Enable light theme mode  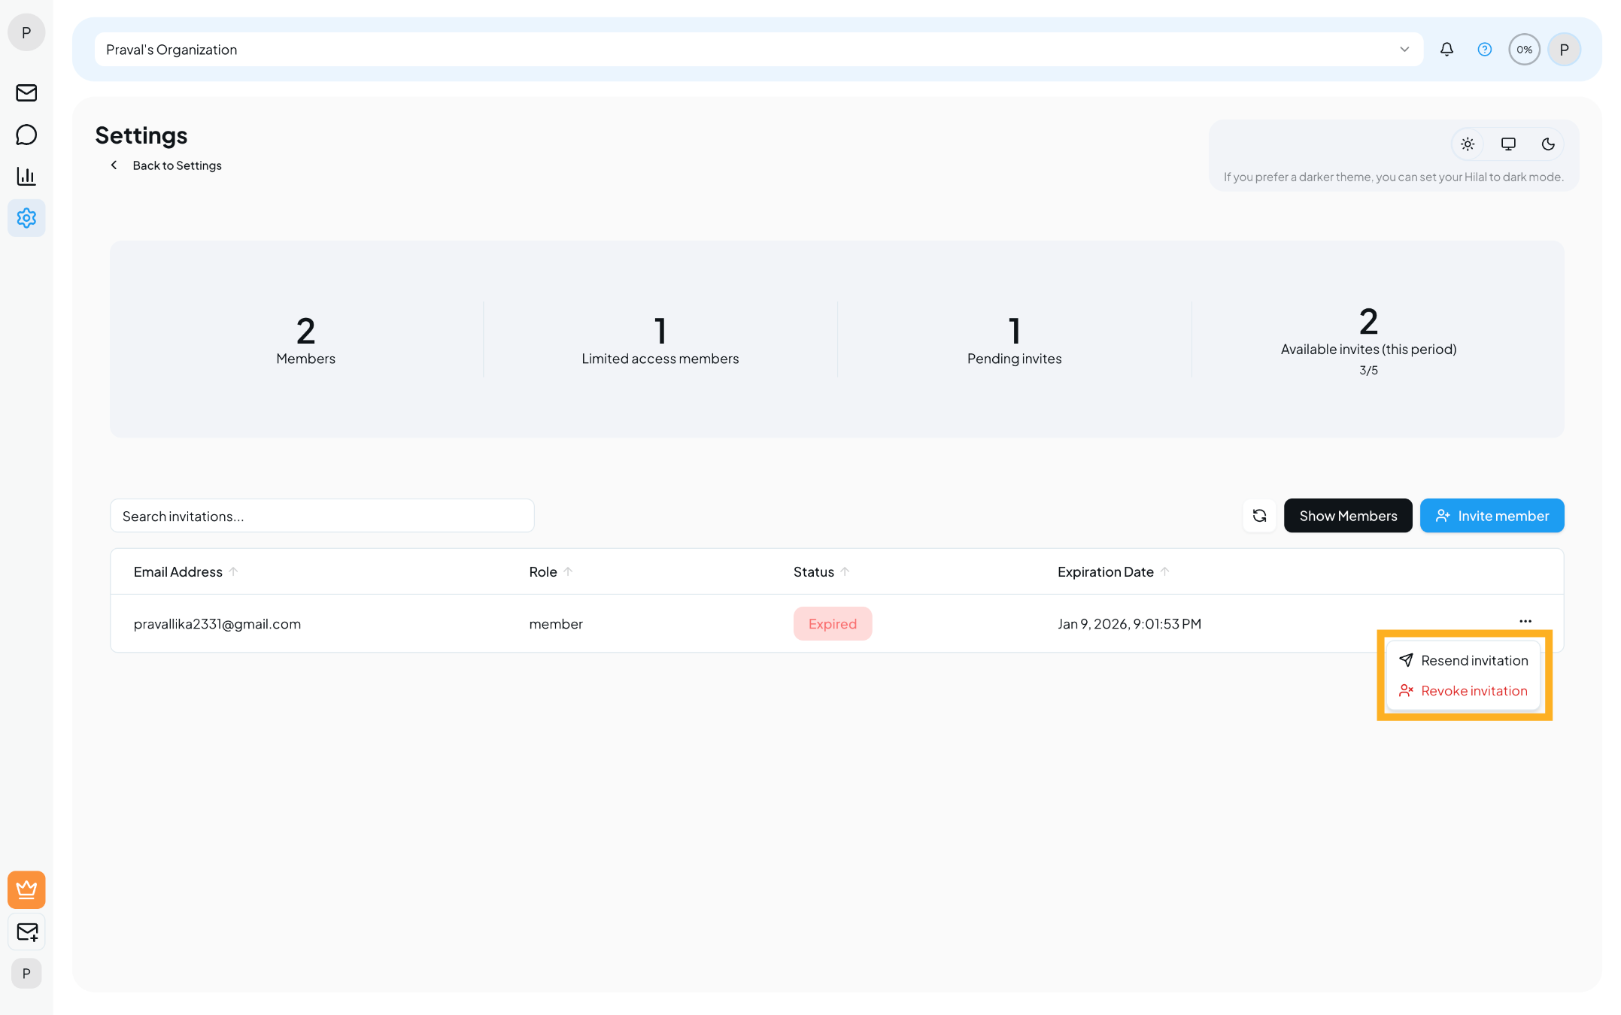point(1467,144)
